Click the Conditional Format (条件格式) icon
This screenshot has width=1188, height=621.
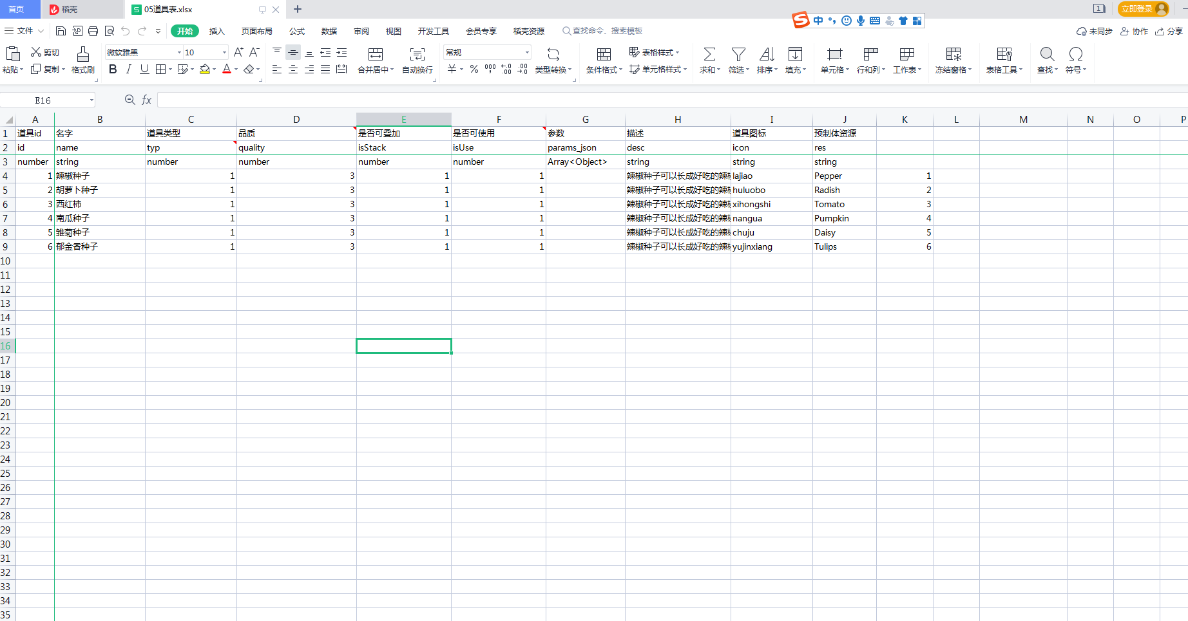tap(604, 54)
